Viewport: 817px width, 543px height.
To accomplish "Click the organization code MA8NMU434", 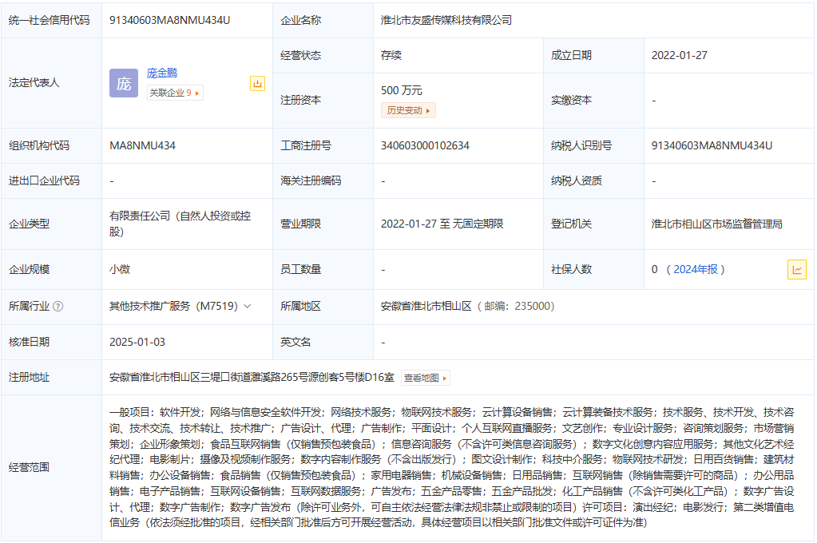I will click(142, 145).
